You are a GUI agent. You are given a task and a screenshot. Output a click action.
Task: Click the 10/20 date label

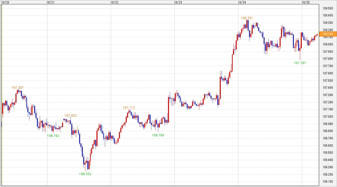(6, 2)
